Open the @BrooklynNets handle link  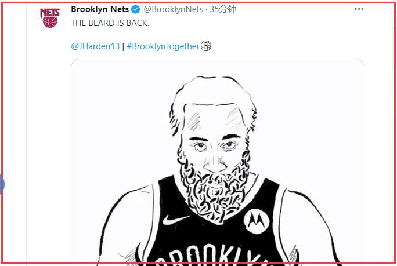pos(173,9)
